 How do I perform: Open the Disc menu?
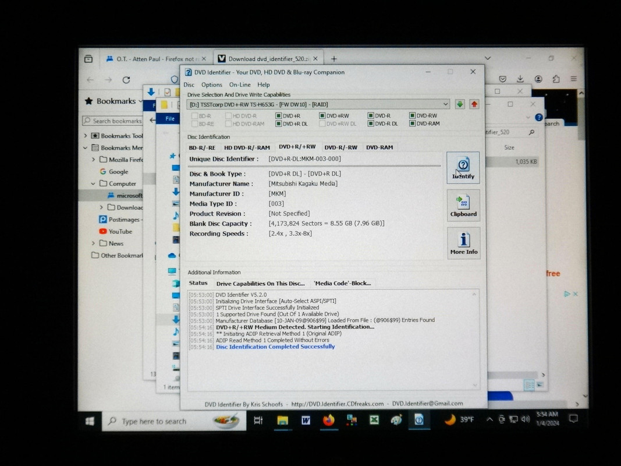click(x=189, y=85)
